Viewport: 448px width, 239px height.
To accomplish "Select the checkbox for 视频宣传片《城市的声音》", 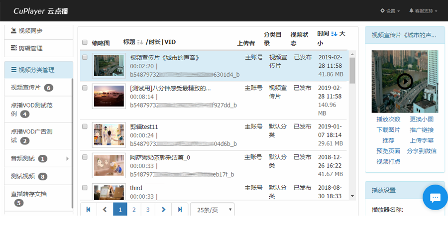I will [85, 57].
